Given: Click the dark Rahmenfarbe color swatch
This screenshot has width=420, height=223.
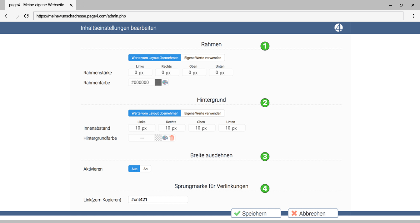Looking at the screenshot, I should tap(158, 82).
